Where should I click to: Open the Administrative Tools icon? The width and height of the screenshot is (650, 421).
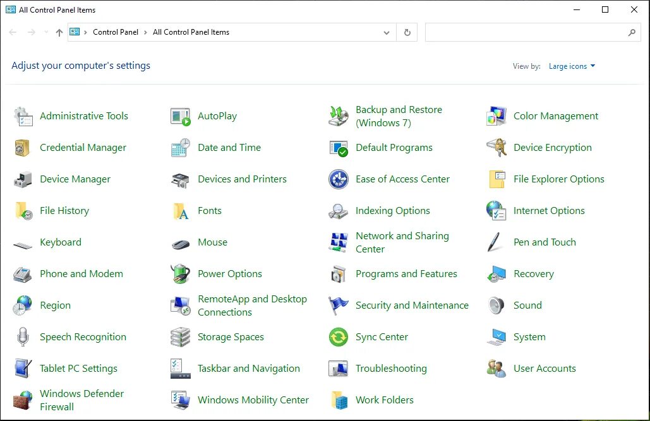click(x=23, y=116)
